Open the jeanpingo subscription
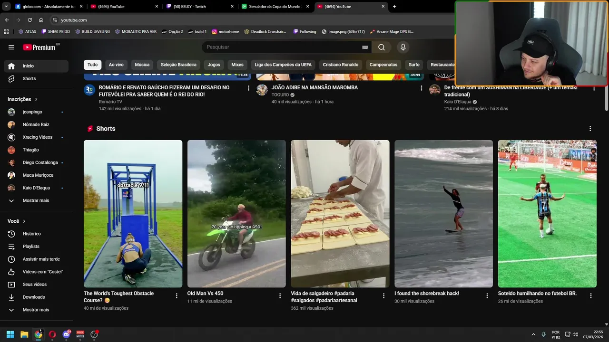 tap(36, 112)
